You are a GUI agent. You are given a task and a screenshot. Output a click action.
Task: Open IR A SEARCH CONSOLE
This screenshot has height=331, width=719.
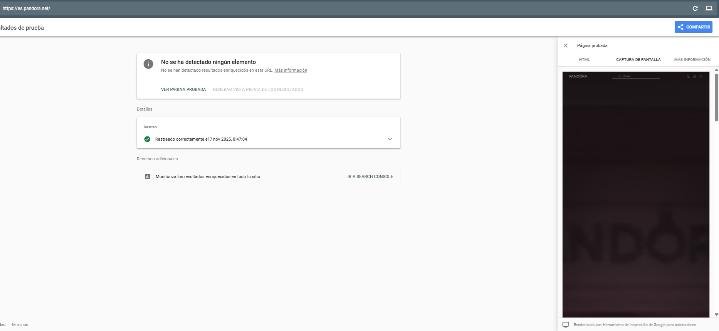370,176
